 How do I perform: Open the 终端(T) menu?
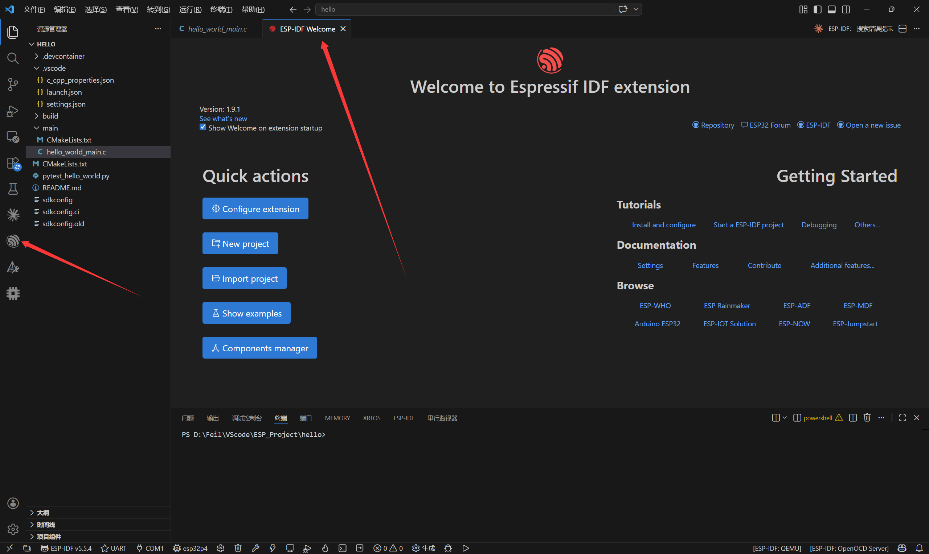[221, 9]
